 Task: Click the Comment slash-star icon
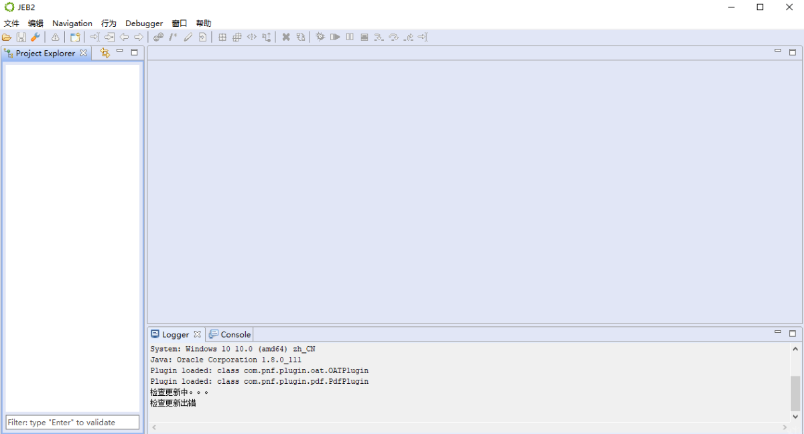173,38
